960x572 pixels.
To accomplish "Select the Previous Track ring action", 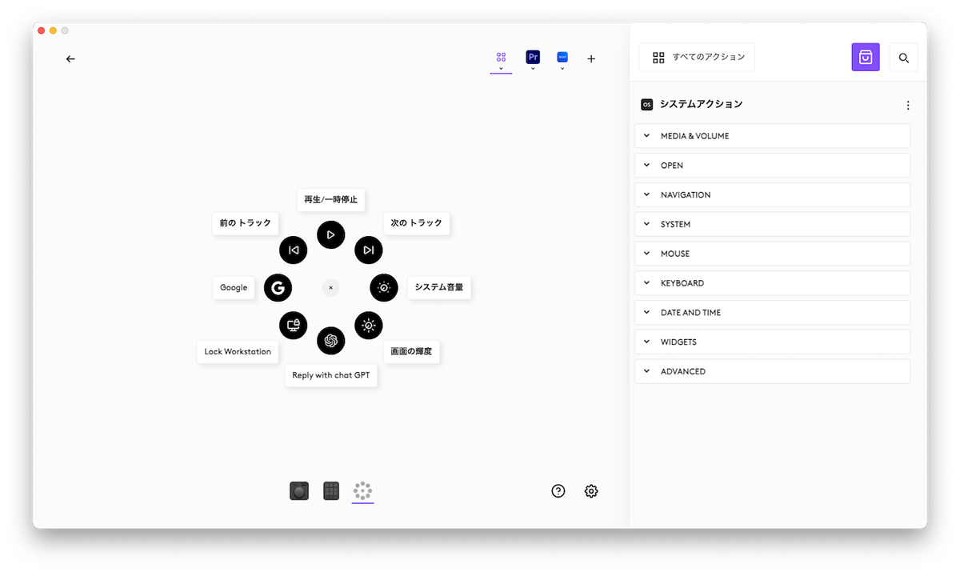I will tap(293, 250).
